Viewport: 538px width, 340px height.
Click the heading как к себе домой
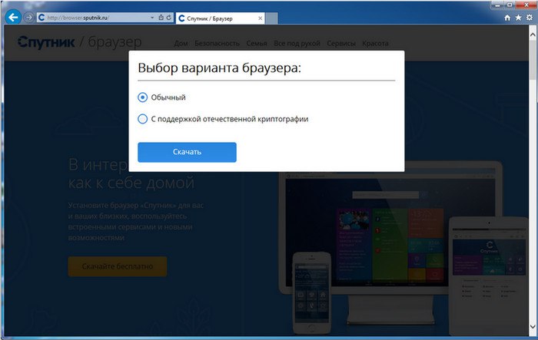pyautogui.click(x=131, y=183)
